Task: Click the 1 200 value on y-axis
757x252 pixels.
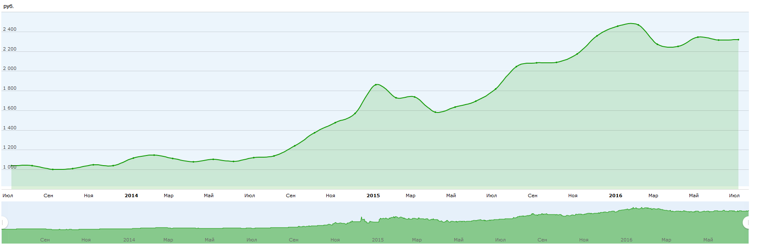Action: 10,147
